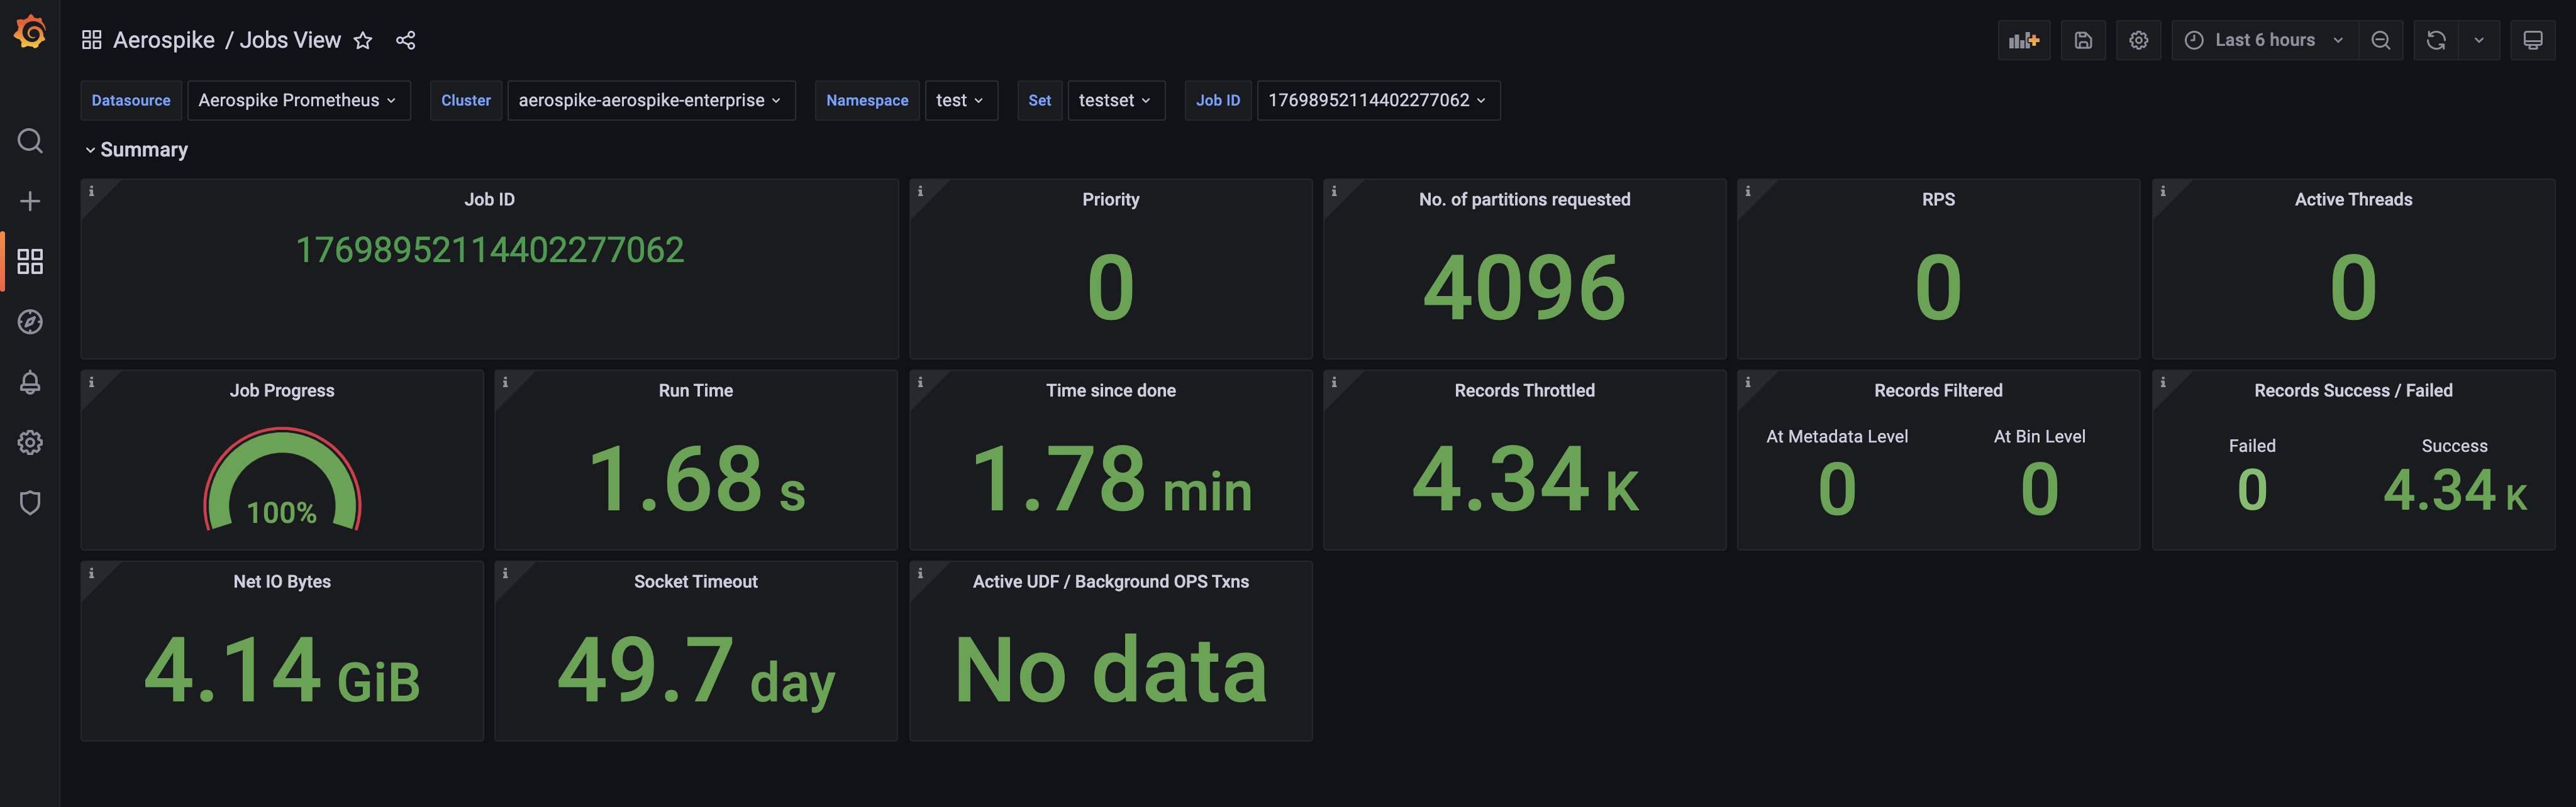Open the Last 6 hours time picker

pyautogui.click(x=2263, y=40)
